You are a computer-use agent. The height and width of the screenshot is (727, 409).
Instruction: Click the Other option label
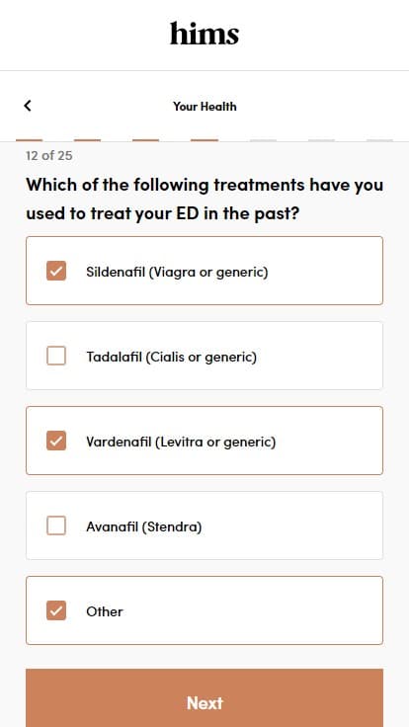[x=105, y=611]
